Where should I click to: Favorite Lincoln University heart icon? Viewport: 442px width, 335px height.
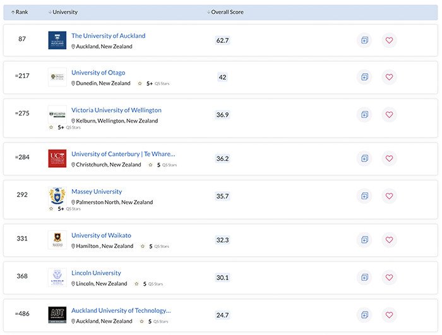[389, 277]
